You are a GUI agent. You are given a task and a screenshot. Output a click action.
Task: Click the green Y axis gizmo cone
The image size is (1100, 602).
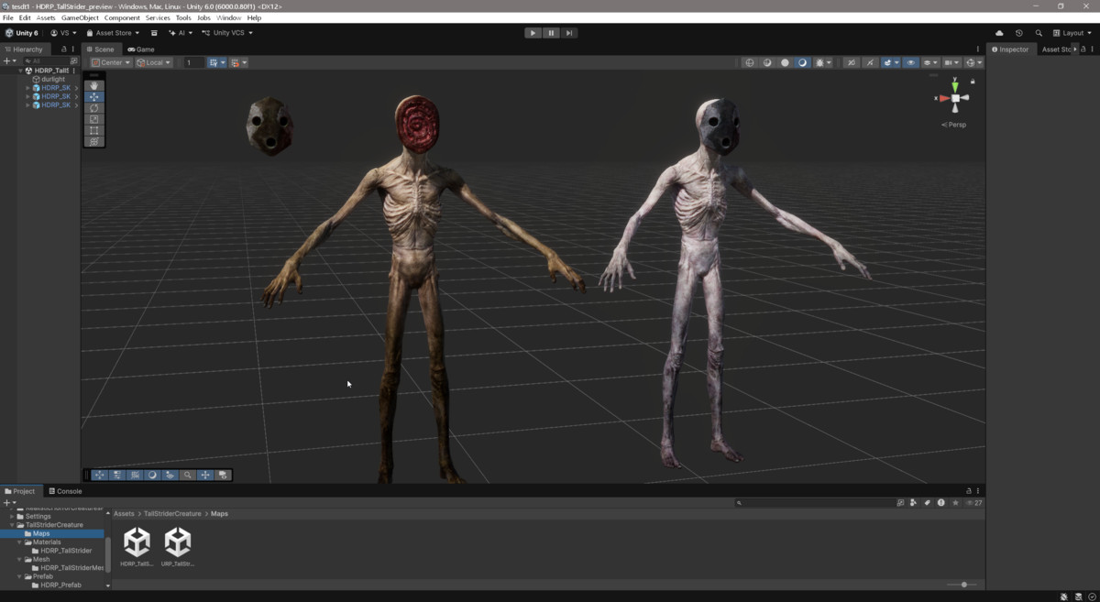955,87
